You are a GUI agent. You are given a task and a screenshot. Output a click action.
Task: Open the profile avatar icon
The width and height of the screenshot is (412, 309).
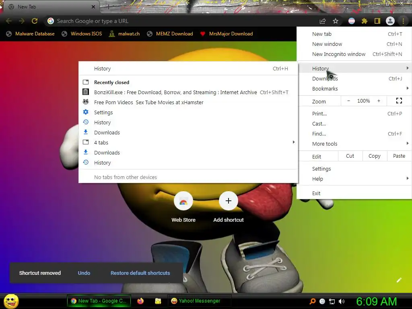point(390,21)
